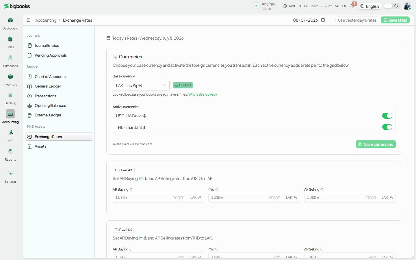Open the HR module icon

(10, 133)
